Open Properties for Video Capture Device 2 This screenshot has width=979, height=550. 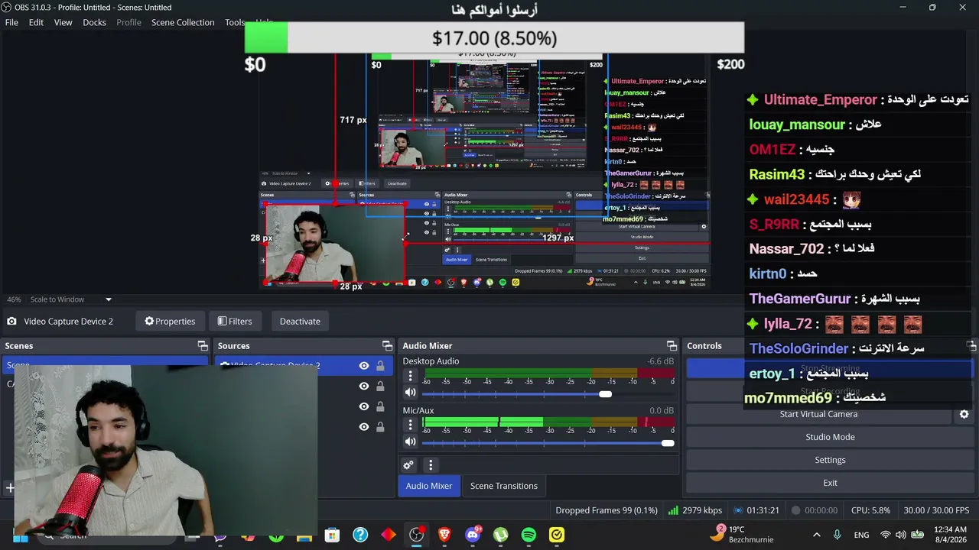tap(170, 321)
